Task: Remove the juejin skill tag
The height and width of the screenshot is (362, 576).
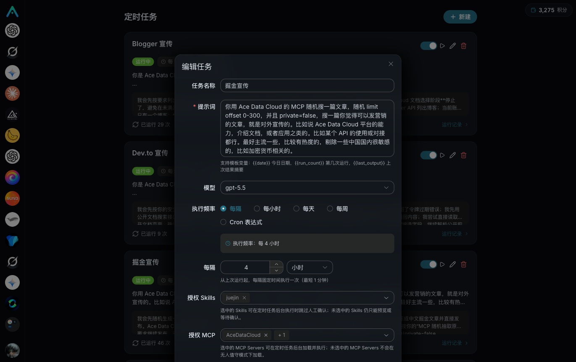Action: [x=244, y=298]
